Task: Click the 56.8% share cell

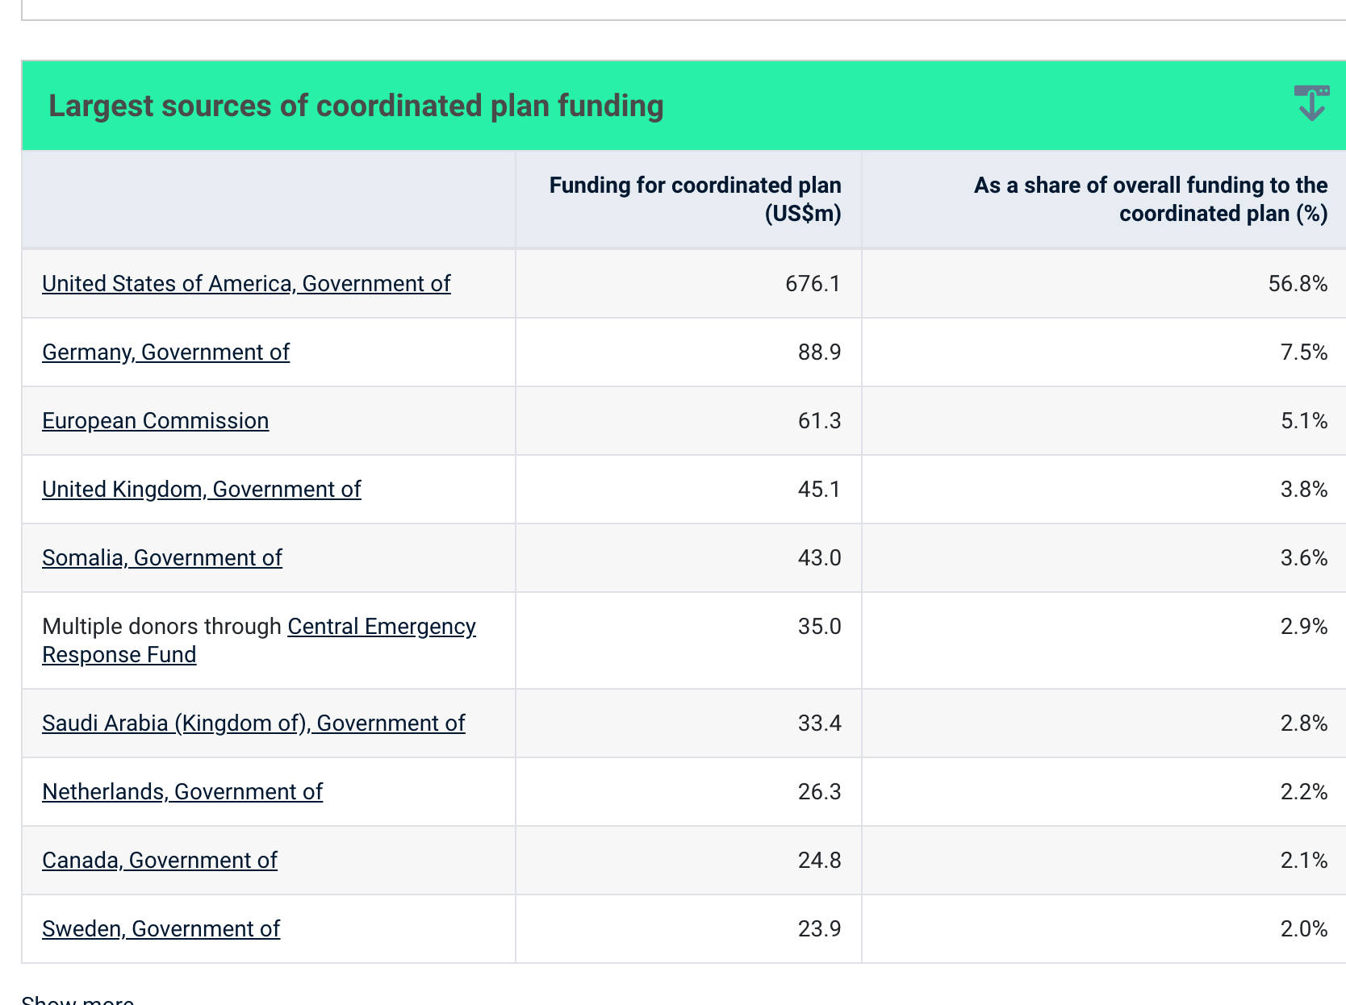Action: 1297,284
